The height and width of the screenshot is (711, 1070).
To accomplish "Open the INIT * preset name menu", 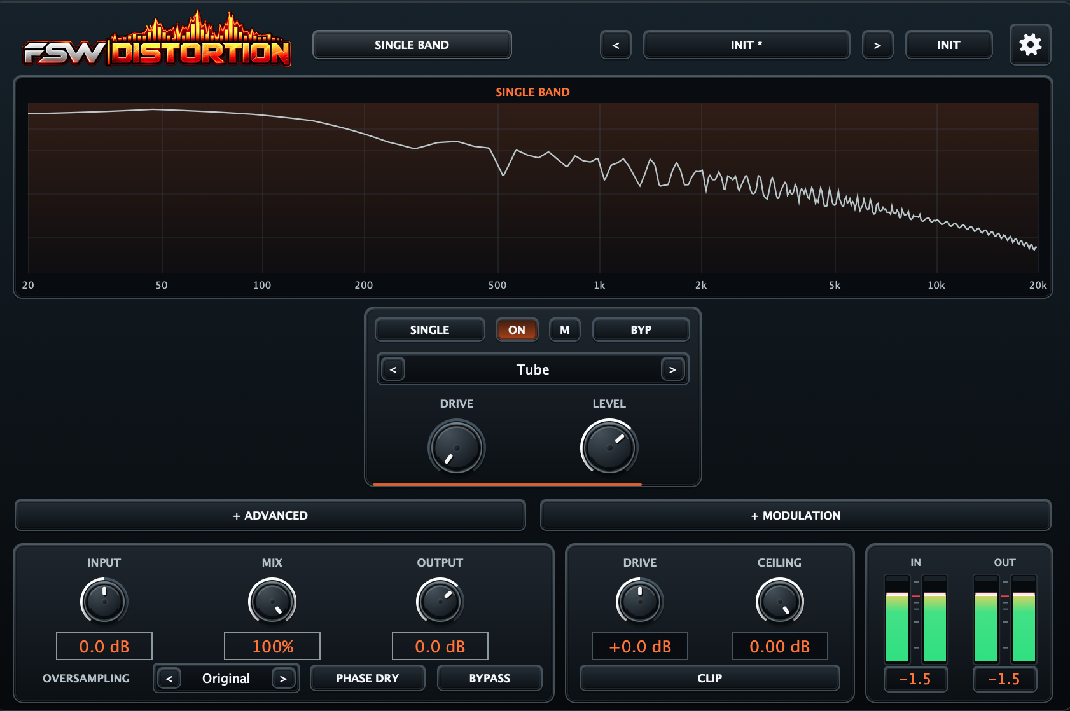I will tap(746, 45).
